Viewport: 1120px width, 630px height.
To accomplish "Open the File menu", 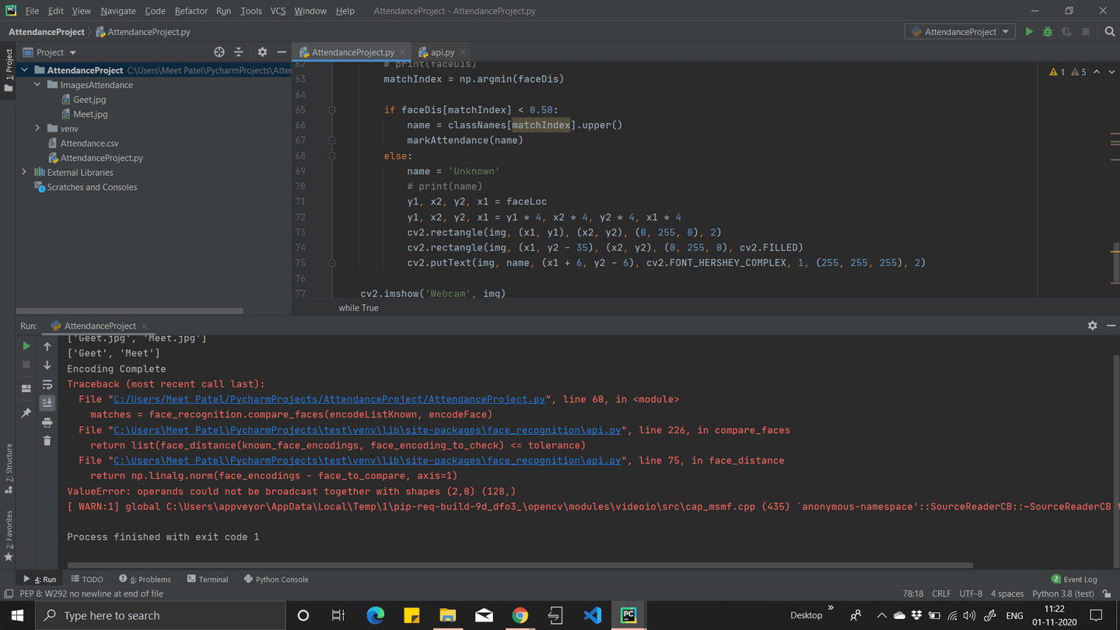I will click(32, 11).
